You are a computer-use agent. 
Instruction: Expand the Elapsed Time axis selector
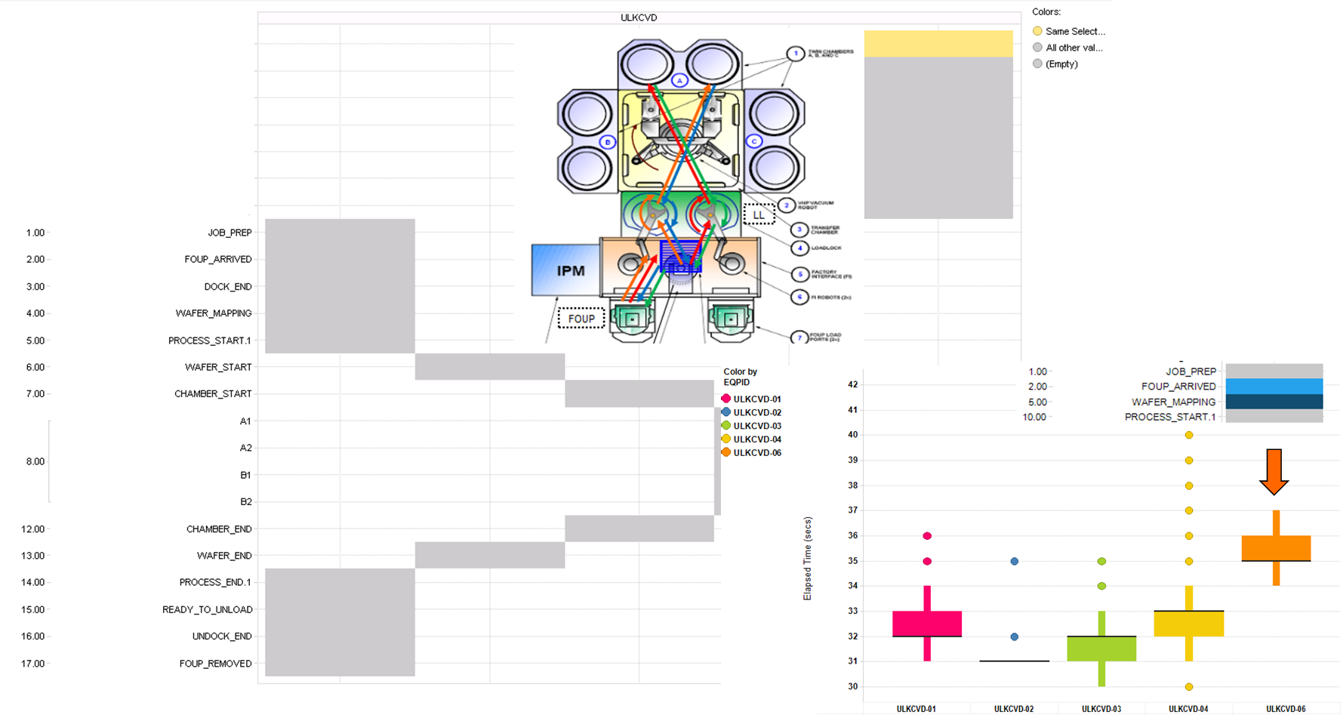pyautogui.click(x=807, y=559)
